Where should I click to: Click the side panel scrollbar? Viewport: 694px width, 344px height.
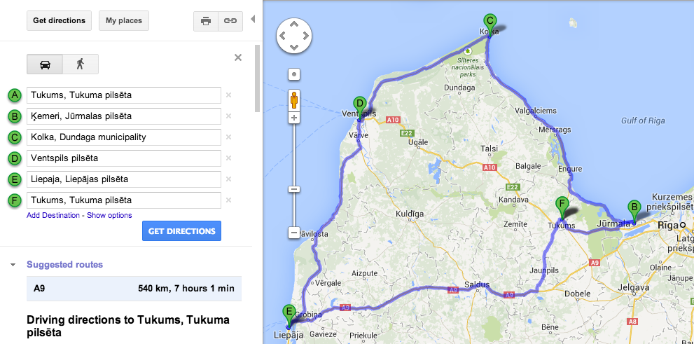tap(257, 78)
